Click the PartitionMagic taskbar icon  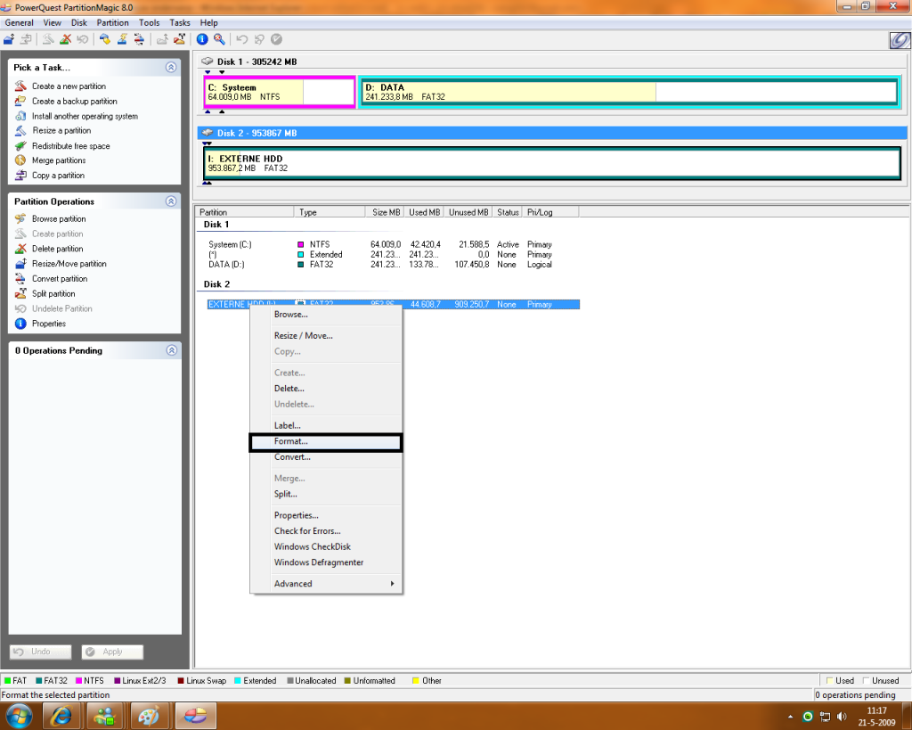[195, 716]
